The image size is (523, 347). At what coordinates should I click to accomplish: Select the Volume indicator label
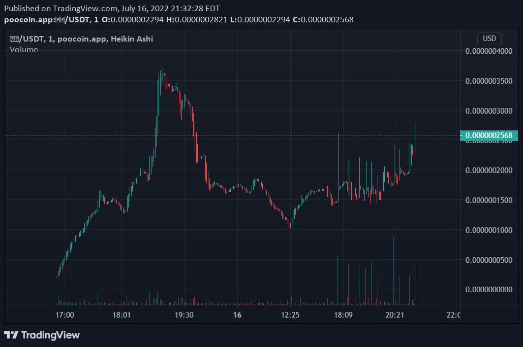tap(24, 50)
